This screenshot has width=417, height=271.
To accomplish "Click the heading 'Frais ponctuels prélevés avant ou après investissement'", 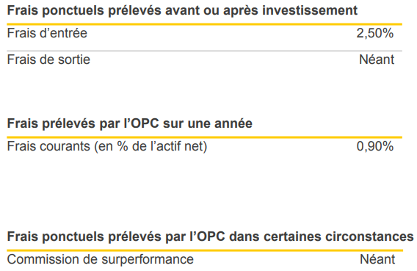I will point(182,10).
